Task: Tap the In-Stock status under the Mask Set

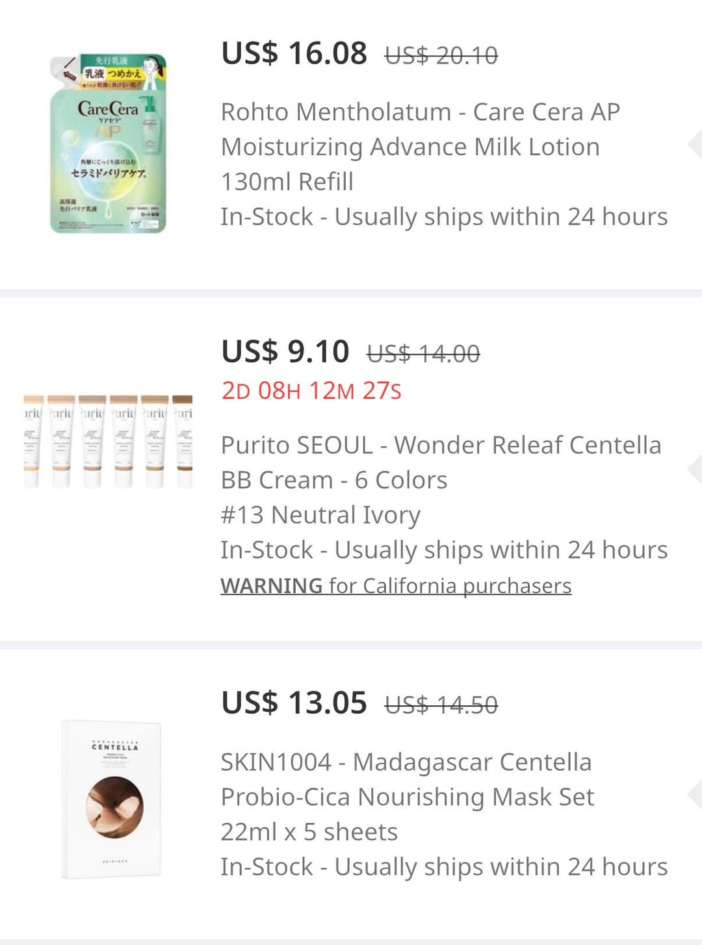Action: click(444, 867)
